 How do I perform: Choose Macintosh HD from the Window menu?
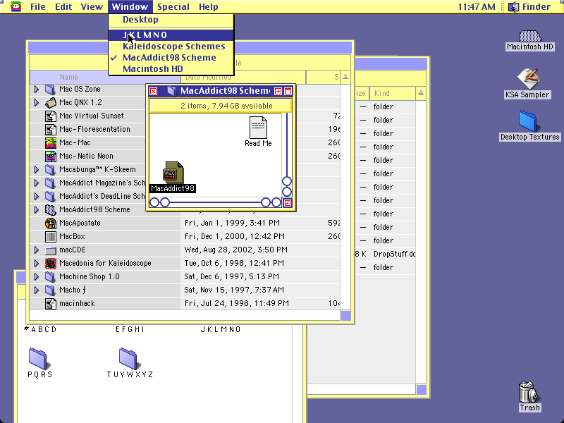tap(171, 68)
